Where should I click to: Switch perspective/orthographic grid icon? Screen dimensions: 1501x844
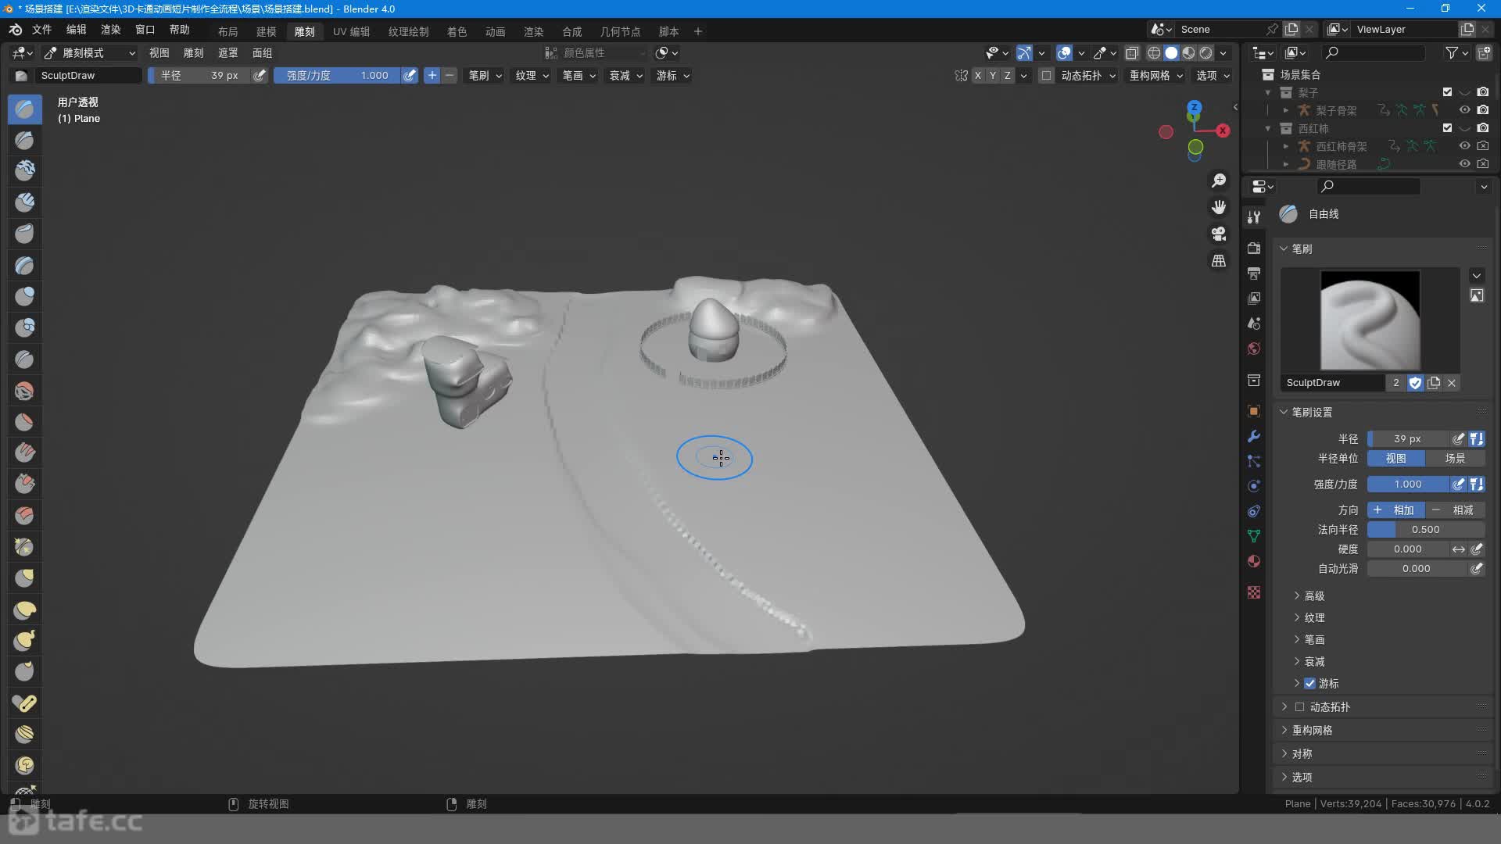[1219, 260]
